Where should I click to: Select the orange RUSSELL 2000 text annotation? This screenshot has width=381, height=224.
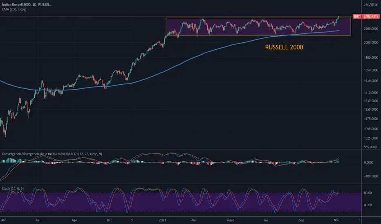[x=284, y=47]
